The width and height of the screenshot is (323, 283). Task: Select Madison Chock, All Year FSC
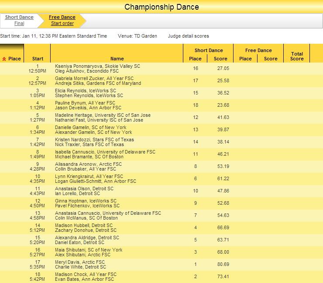86,274
